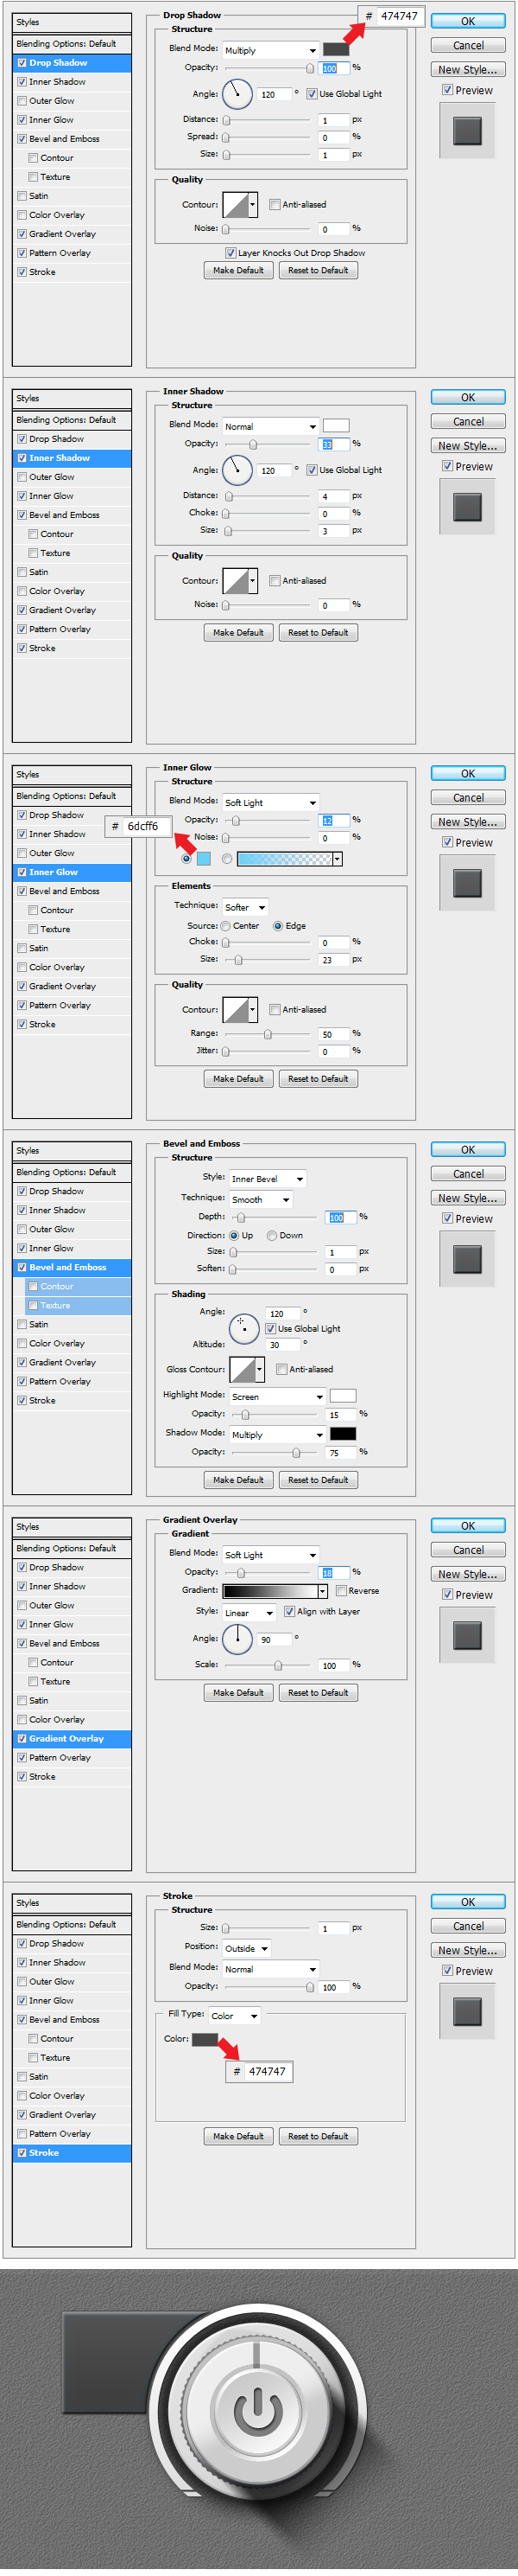Toggle Align with Layer checkbox
The width and height of the screenshot is (518, 2576).
289,1612
